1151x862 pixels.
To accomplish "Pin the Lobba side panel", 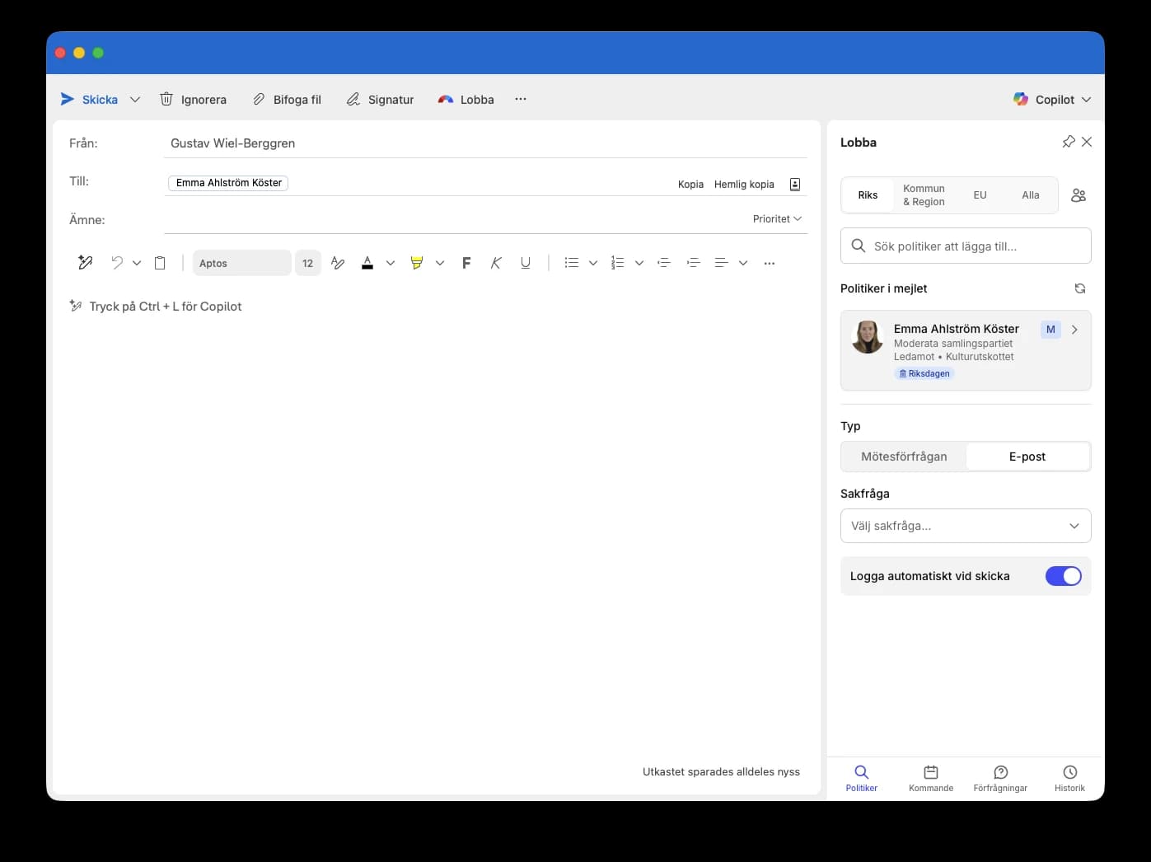I will (x=1069, y=142).
